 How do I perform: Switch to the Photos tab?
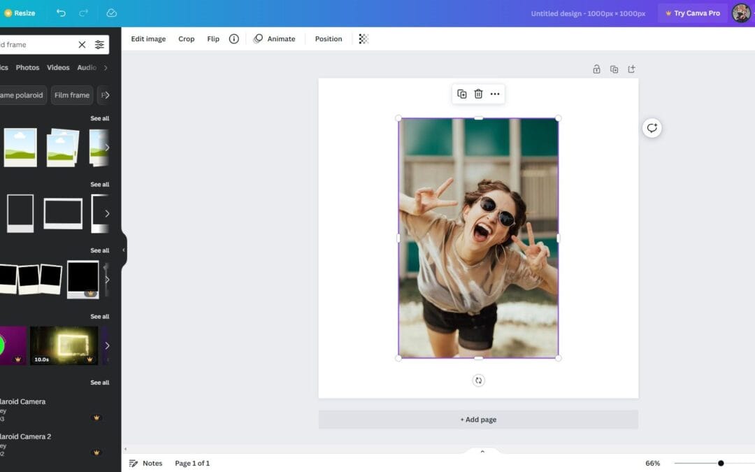point(28,68)
